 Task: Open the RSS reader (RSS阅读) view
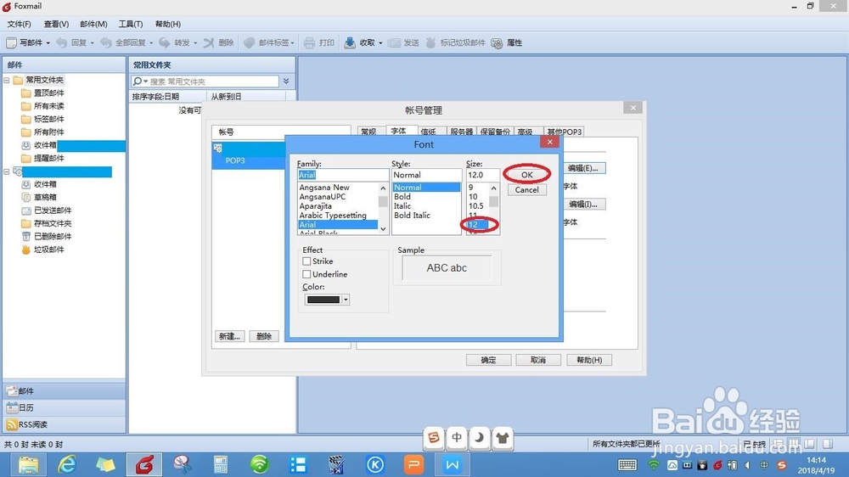[64, 424]
